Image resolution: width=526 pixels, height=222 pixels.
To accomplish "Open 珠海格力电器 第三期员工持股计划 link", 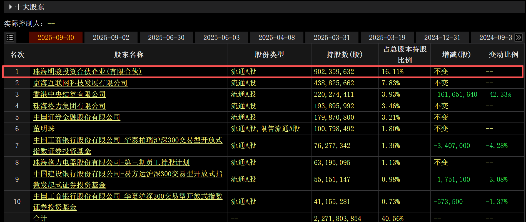I will pyautogui.click(x=111, y=163).
